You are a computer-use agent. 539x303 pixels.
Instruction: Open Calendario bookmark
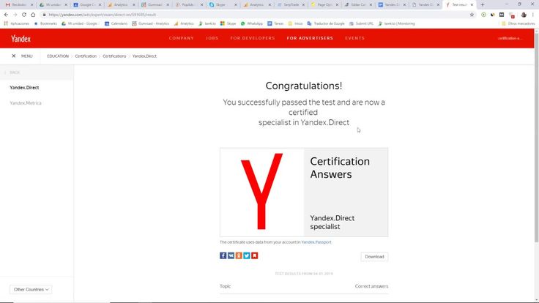[x=116, y=23]
